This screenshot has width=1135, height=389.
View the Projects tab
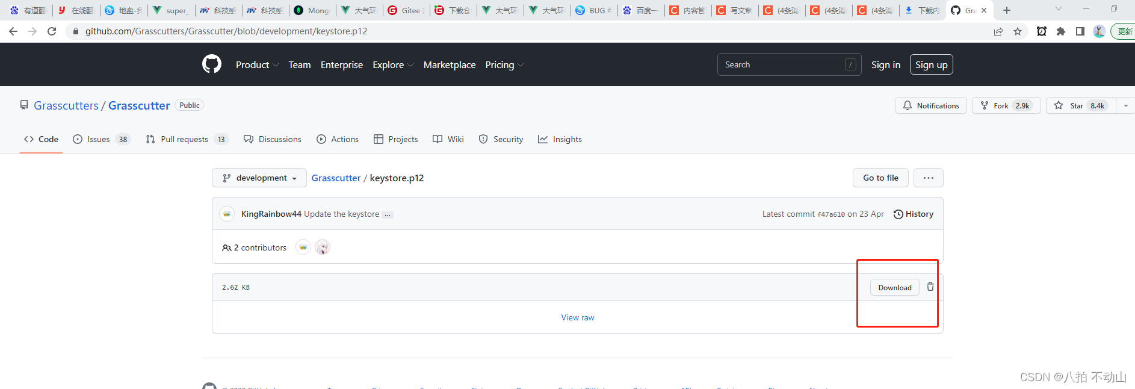(x=395, y=139)
